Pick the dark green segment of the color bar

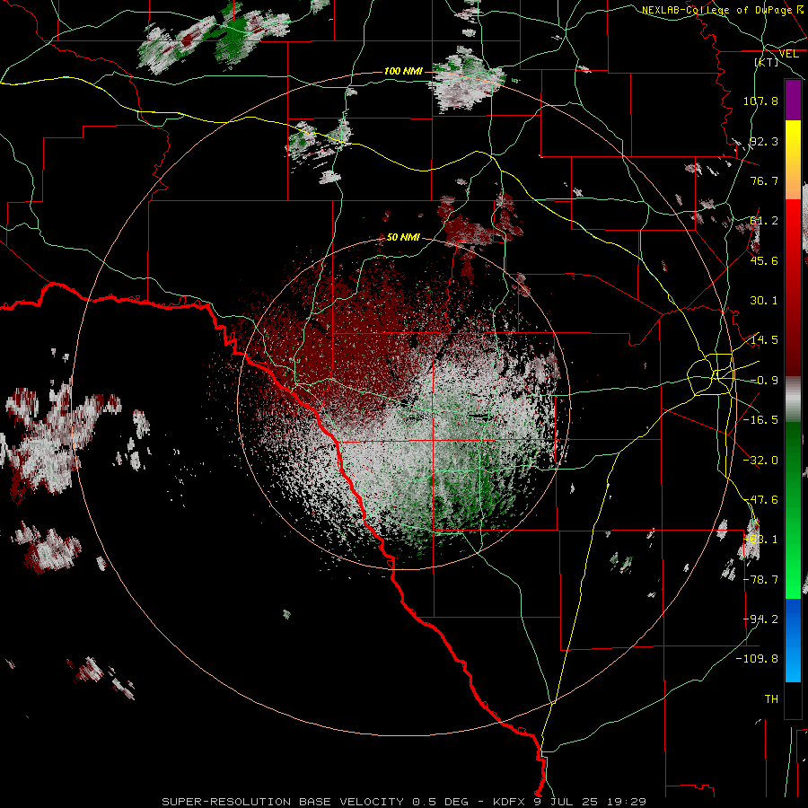pos(793,448)
